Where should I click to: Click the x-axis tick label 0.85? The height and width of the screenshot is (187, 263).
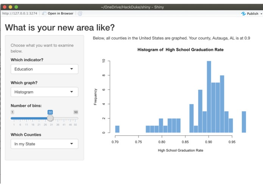point(185,142)
